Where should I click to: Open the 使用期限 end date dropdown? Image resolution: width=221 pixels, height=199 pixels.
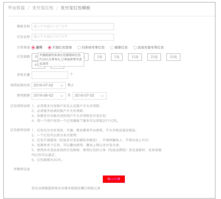point(90,96)
